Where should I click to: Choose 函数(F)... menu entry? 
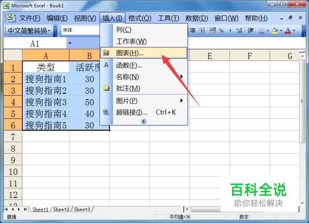pyautogui.click(x=144, y=65)
